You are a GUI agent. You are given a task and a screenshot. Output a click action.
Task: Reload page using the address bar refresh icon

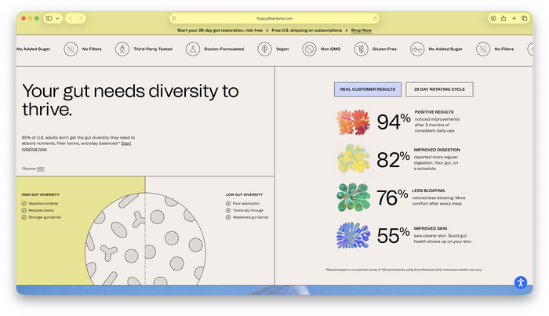pos(375,19)
